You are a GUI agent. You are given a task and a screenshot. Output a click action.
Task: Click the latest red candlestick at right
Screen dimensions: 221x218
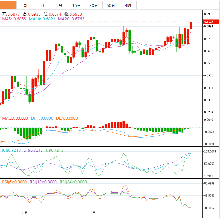pyautogui.click(x=191, y=25)
